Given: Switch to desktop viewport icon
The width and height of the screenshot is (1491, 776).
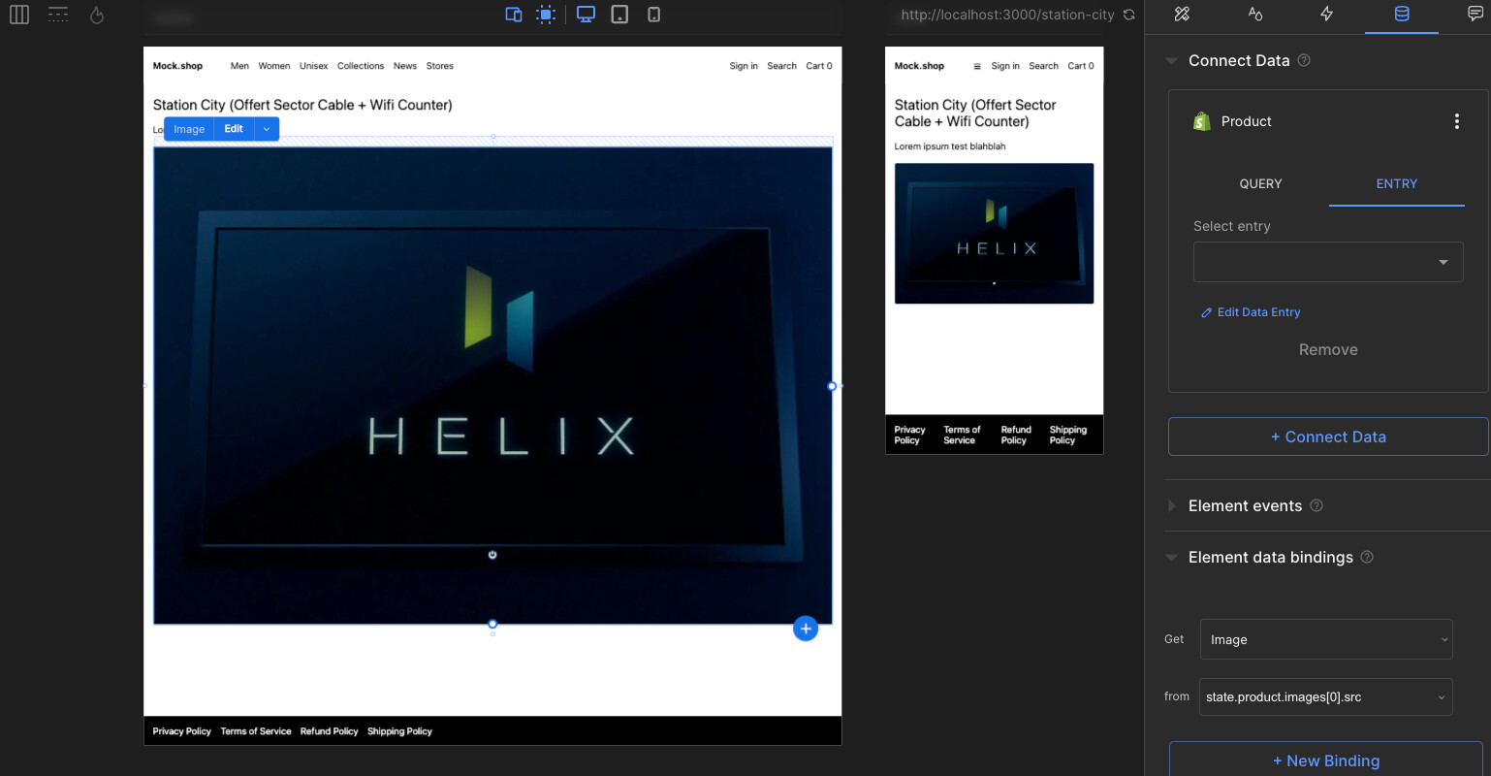Looking at the screenshot, I should [x=586, y=15].
